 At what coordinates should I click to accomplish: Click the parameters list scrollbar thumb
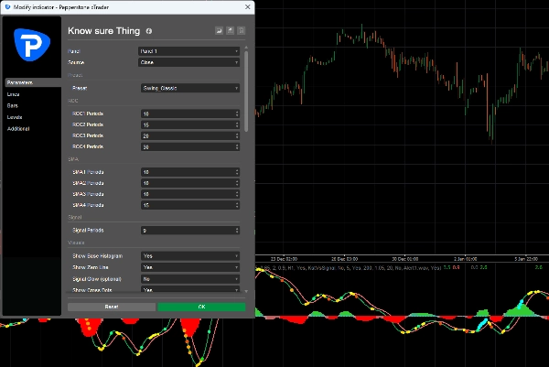tap(246, 92)
